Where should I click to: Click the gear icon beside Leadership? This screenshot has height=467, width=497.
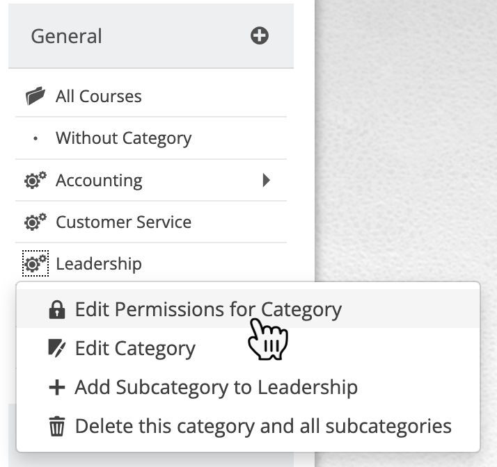point(35,263)
